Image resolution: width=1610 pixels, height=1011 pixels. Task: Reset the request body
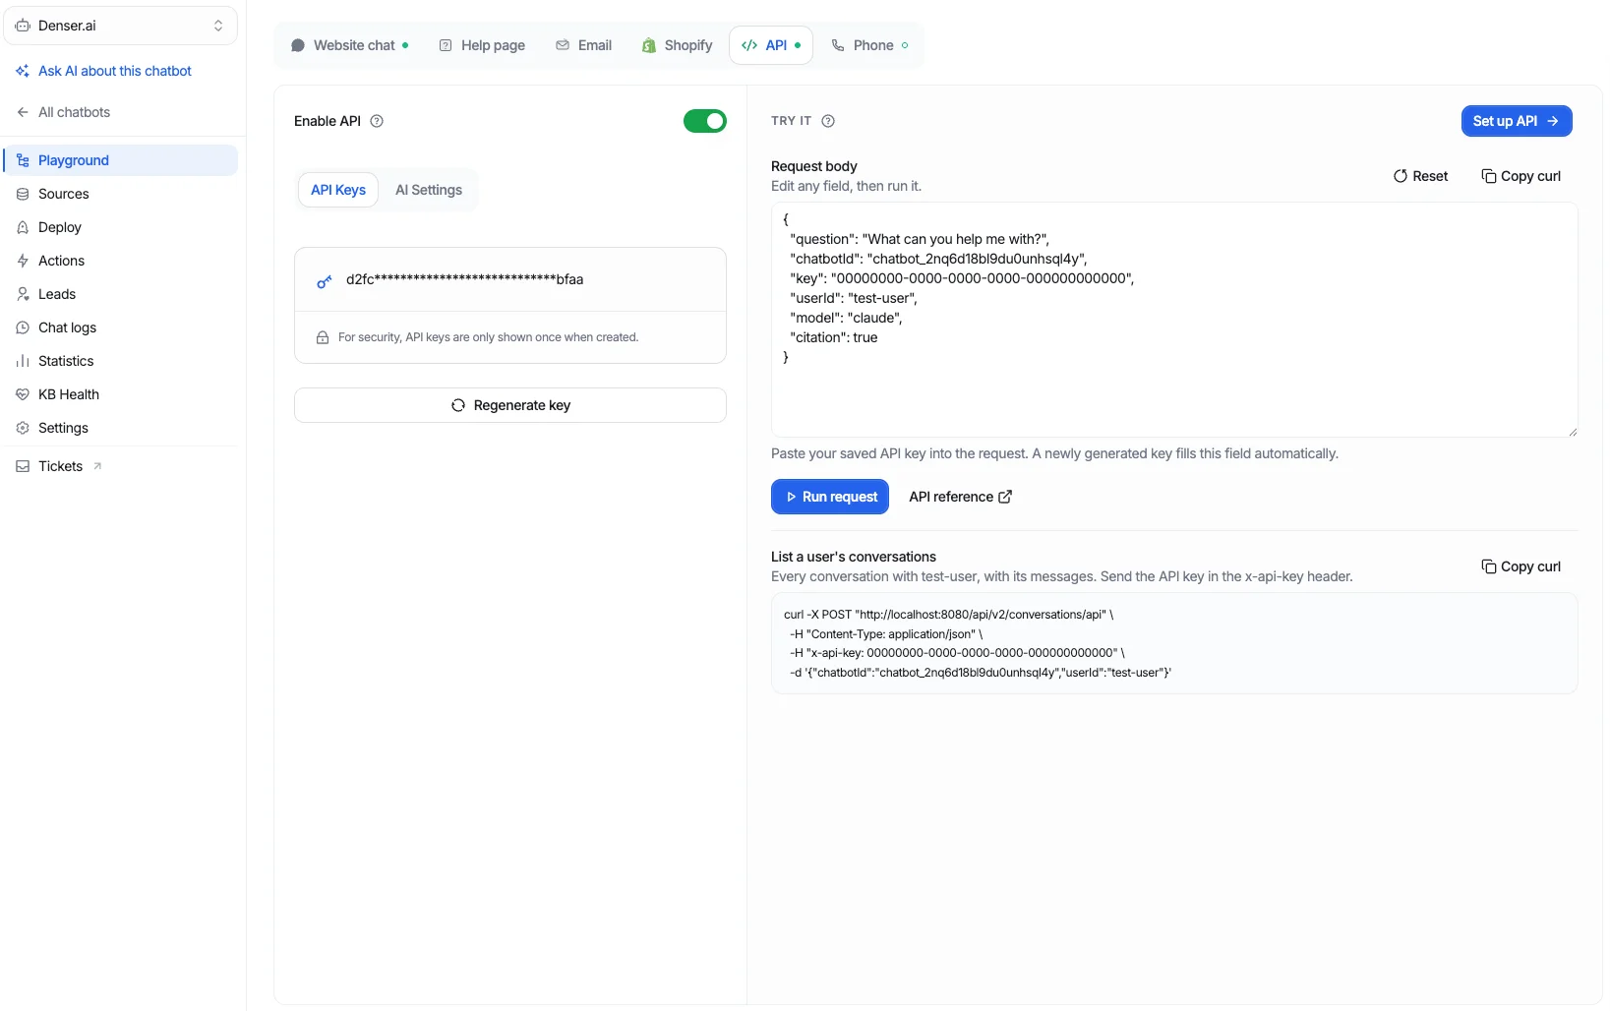pos(1421,176)
